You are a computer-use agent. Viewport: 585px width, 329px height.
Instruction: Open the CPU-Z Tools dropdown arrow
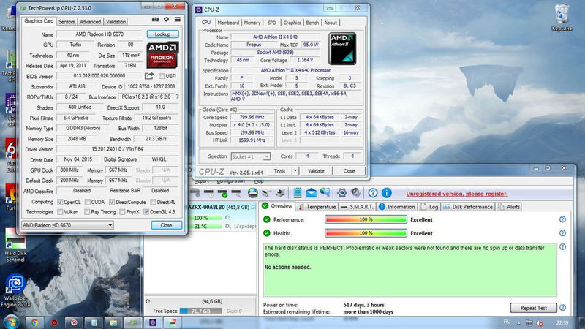(295, 171)
